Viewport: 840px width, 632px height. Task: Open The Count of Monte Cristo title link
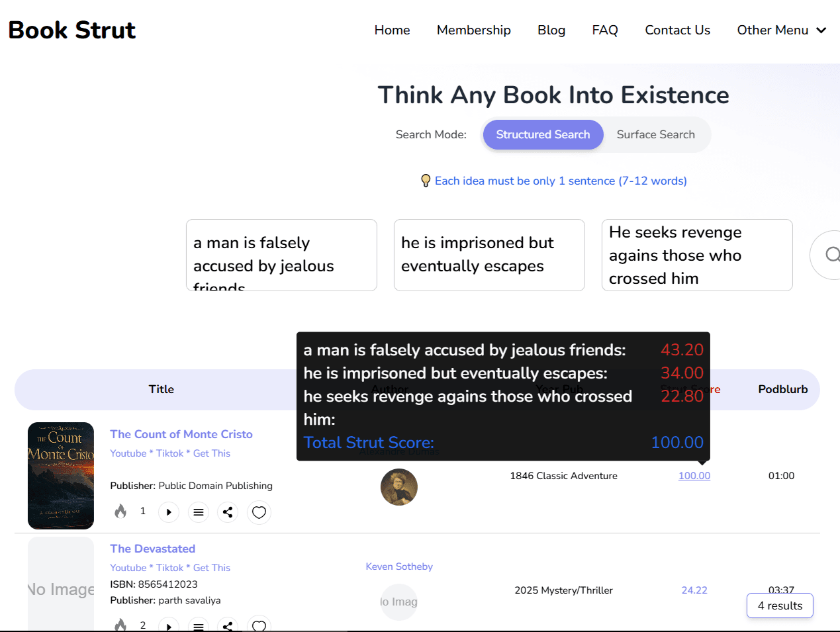(181, 434)
